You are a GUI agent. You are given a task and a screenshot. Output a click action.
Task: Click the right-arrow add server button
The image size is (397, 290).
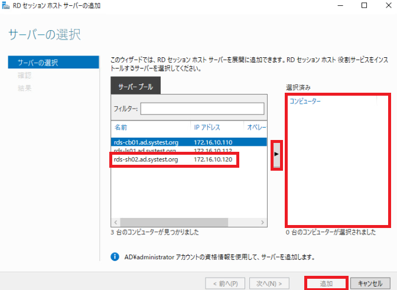tap(276, 154)
